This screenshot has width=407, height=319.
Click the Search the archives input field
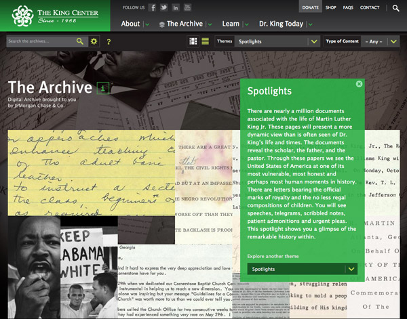[41, 41]
